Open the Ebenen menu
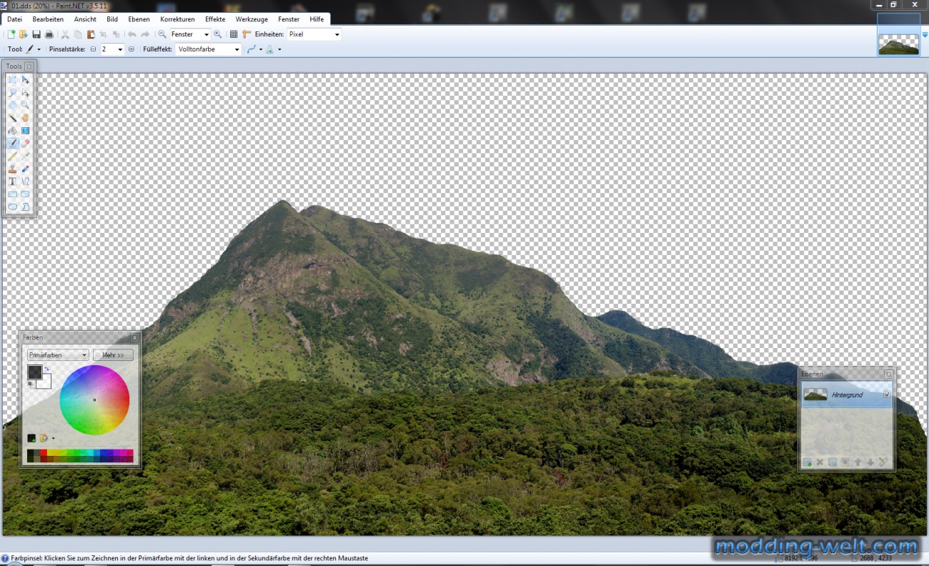This screenshot has height=566, width=929. (x=139, y=19)
